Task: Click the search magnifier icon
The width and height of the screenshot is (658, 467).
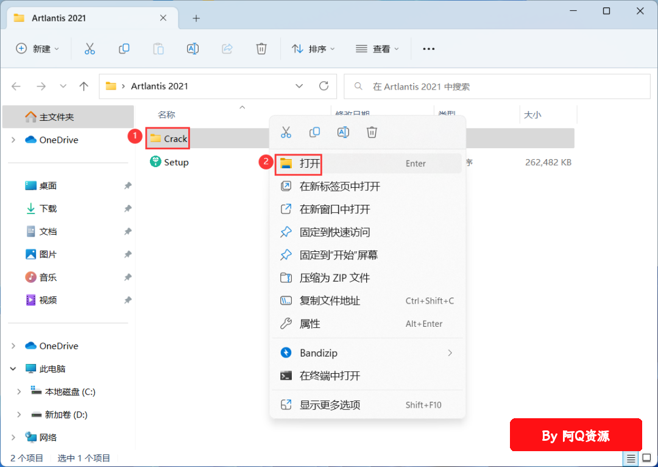Action: 358,86
